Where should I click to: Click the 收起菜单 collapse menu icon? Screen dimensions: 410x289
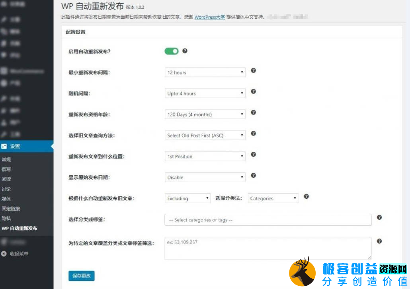click(4, 254)
